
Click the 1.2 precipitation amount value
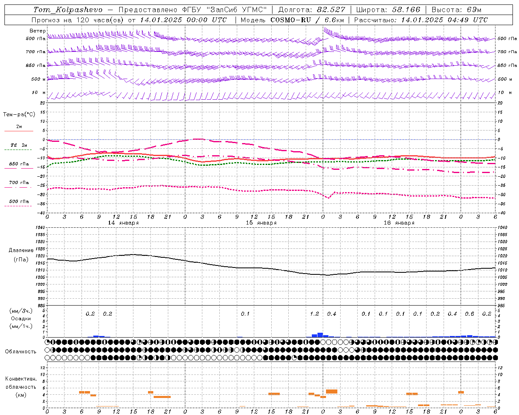tap(314, 314)
